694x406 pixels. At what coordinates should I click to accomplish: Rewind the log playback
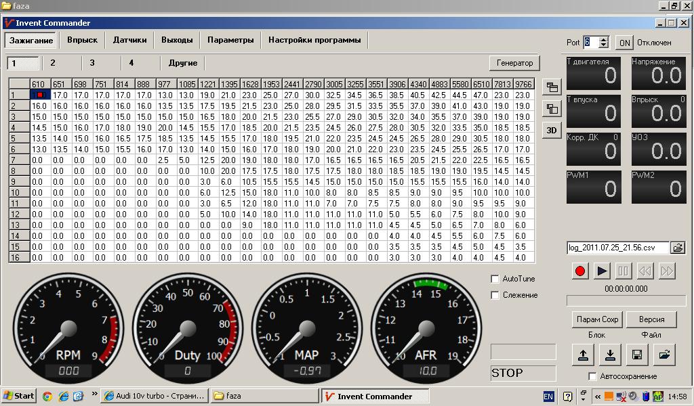[x=645, y=271]
